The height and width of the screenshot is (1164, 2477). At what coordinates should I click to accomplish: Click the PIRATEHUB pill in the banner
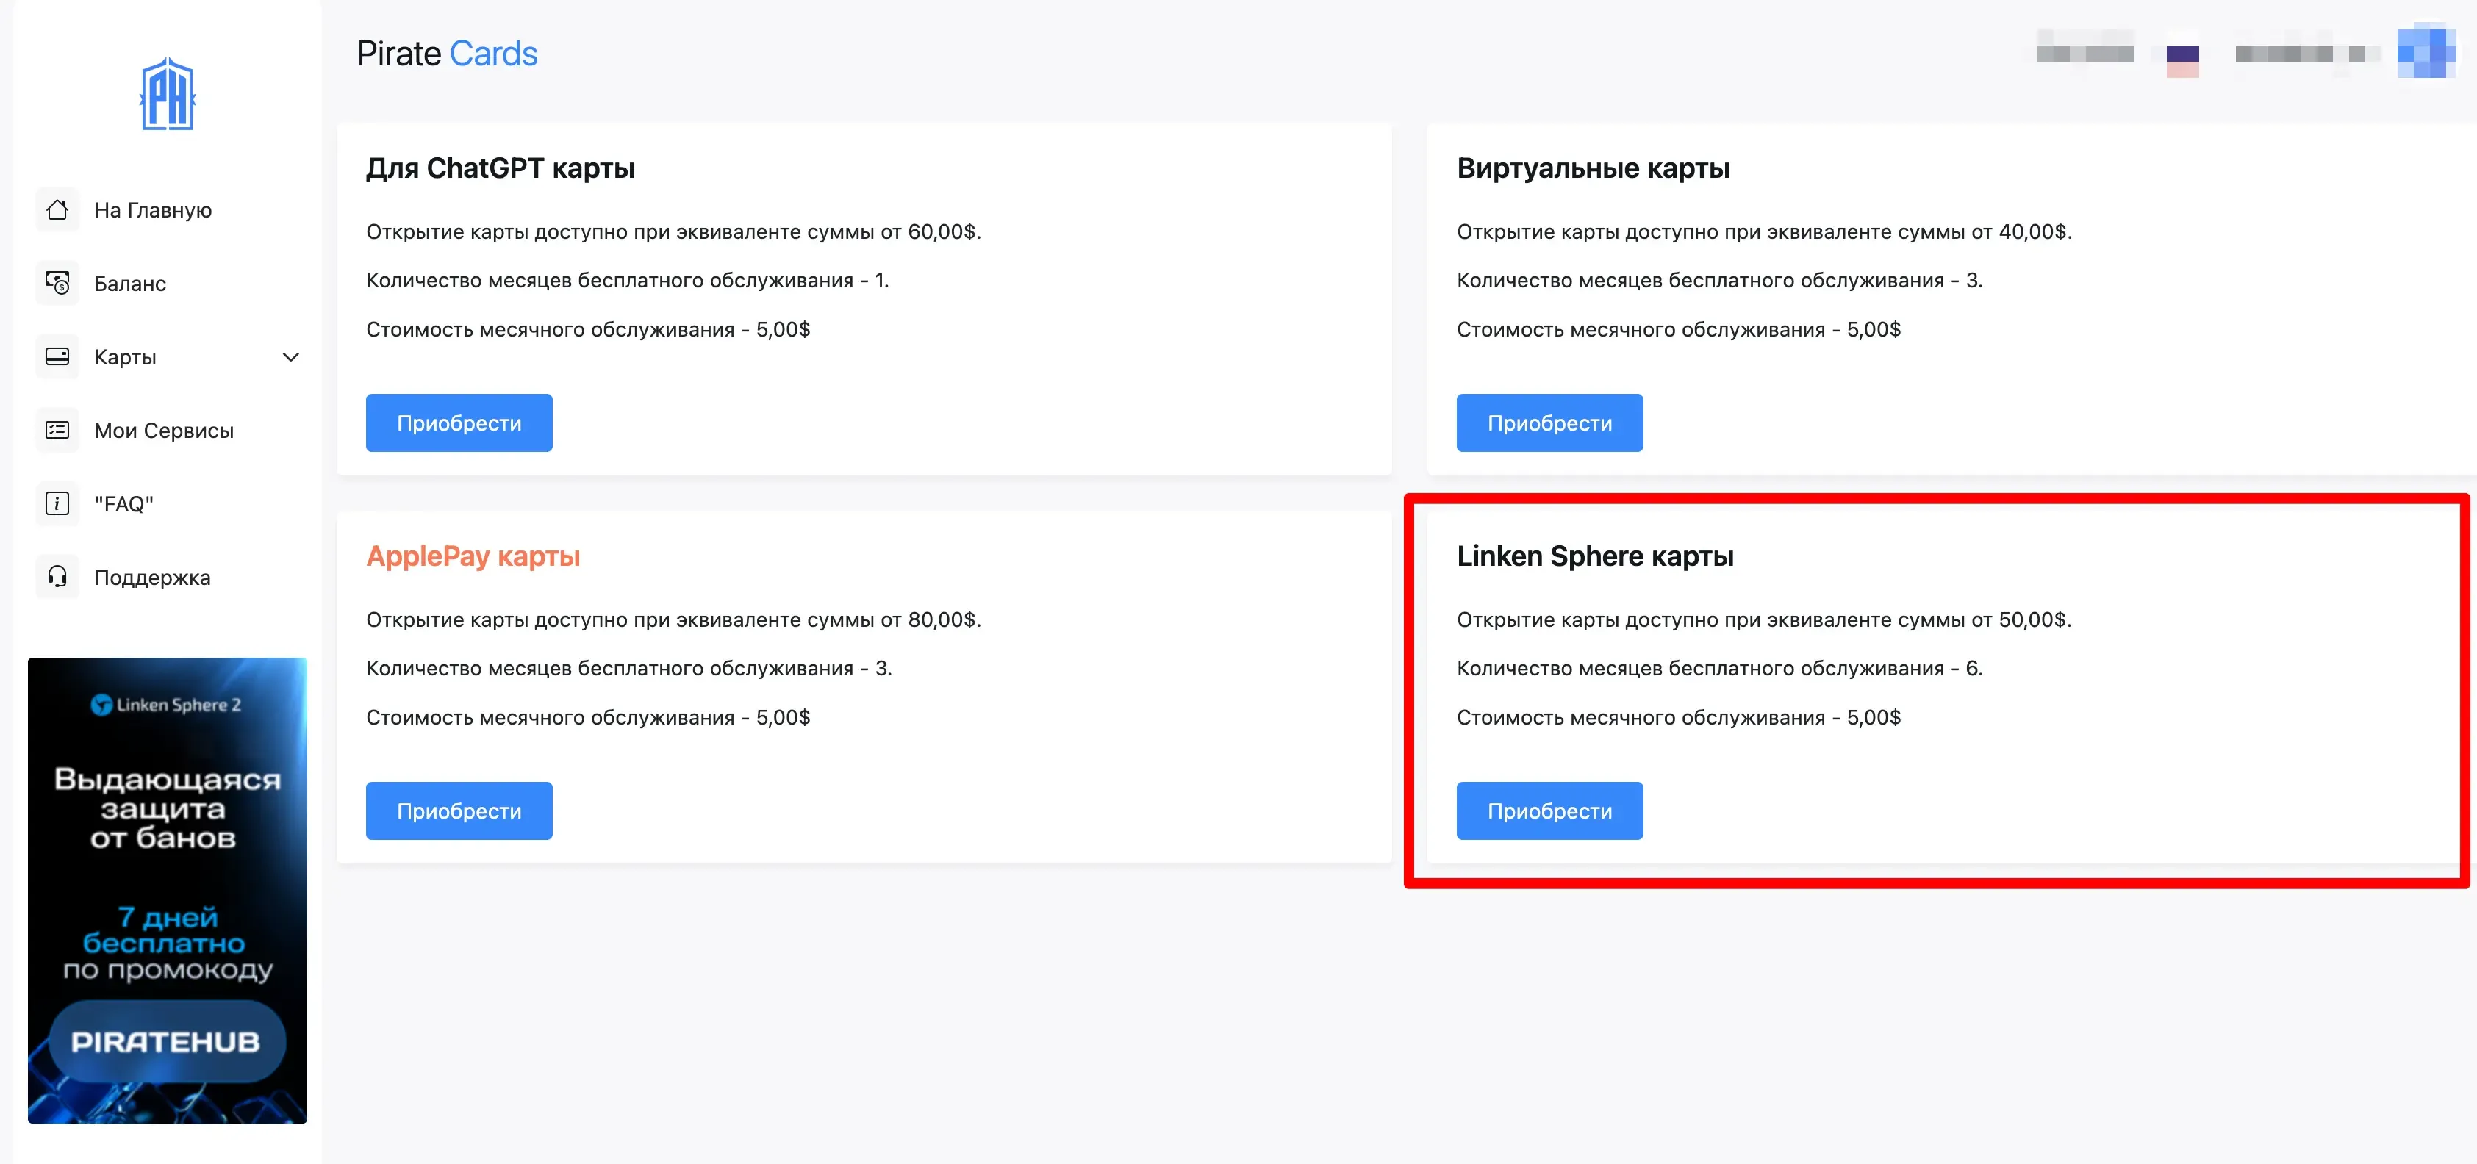tap(168, 1041)
